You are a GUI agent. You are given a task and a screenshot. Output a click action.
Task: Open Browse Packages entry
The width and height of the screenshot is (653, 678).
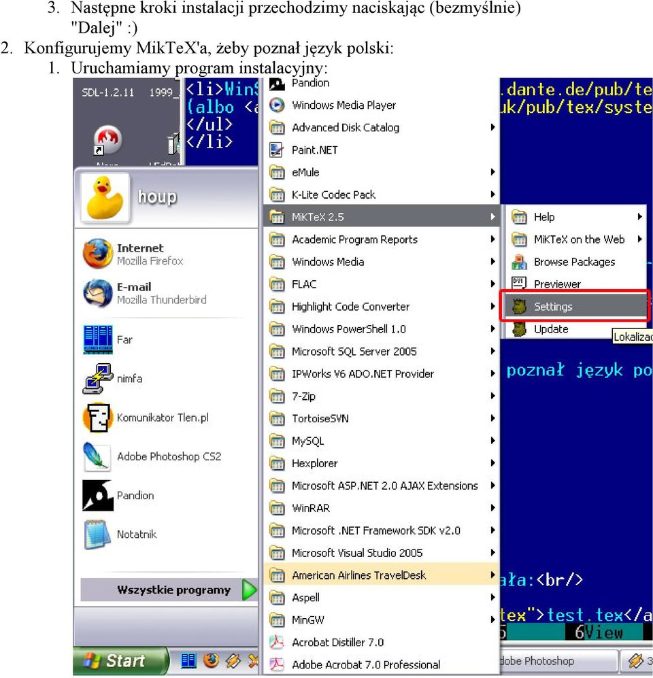575,262
